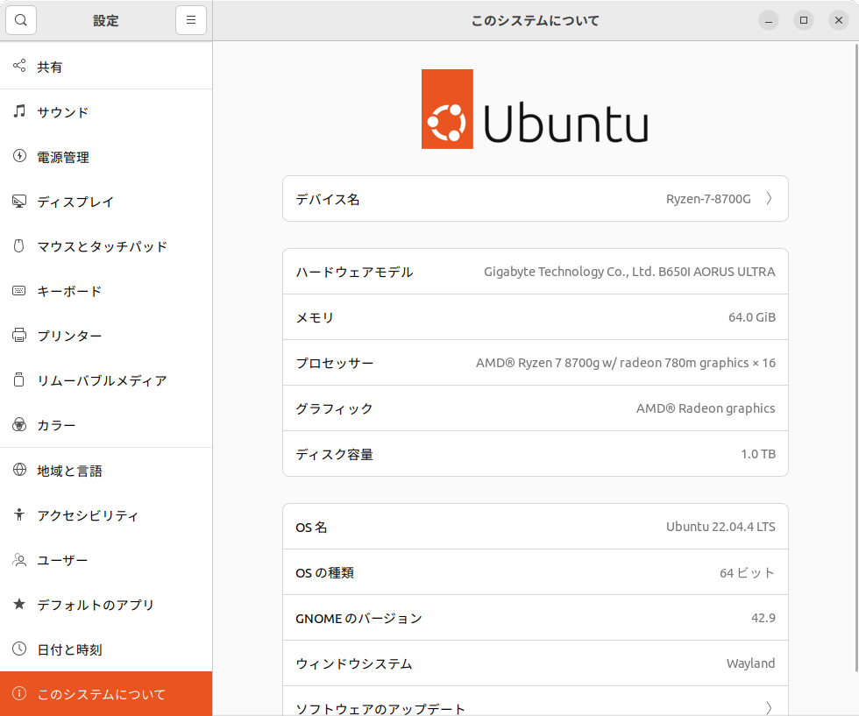The height and width of the screenshot is (716, 859).
Task: Click the clock icon beside 日付と時刻
Action: (19, 649)
